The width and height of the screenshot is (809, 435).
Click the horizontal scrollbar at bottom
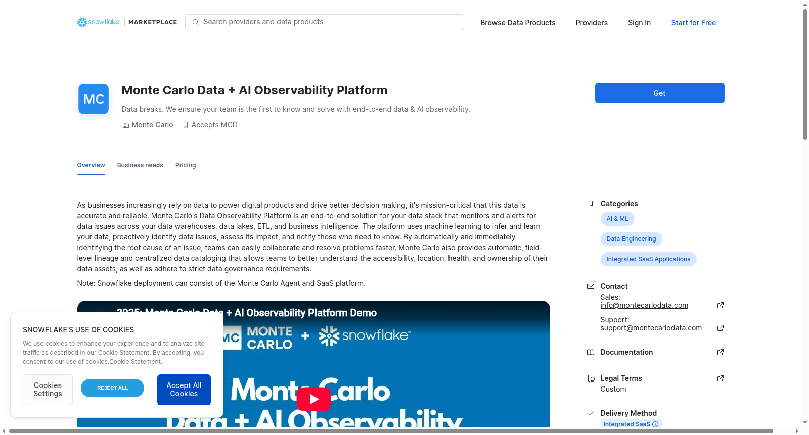click(391, 431)
